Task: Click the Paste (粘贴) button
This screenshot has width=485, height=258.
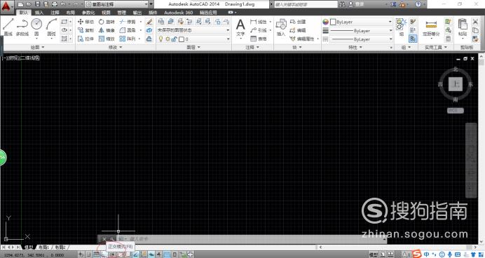Action: point(463,27)
